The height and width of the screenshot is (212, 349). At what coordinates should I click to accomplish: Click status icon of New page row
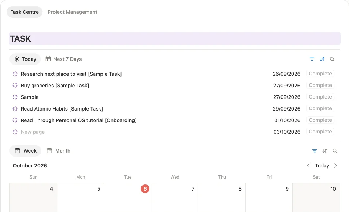15,132
